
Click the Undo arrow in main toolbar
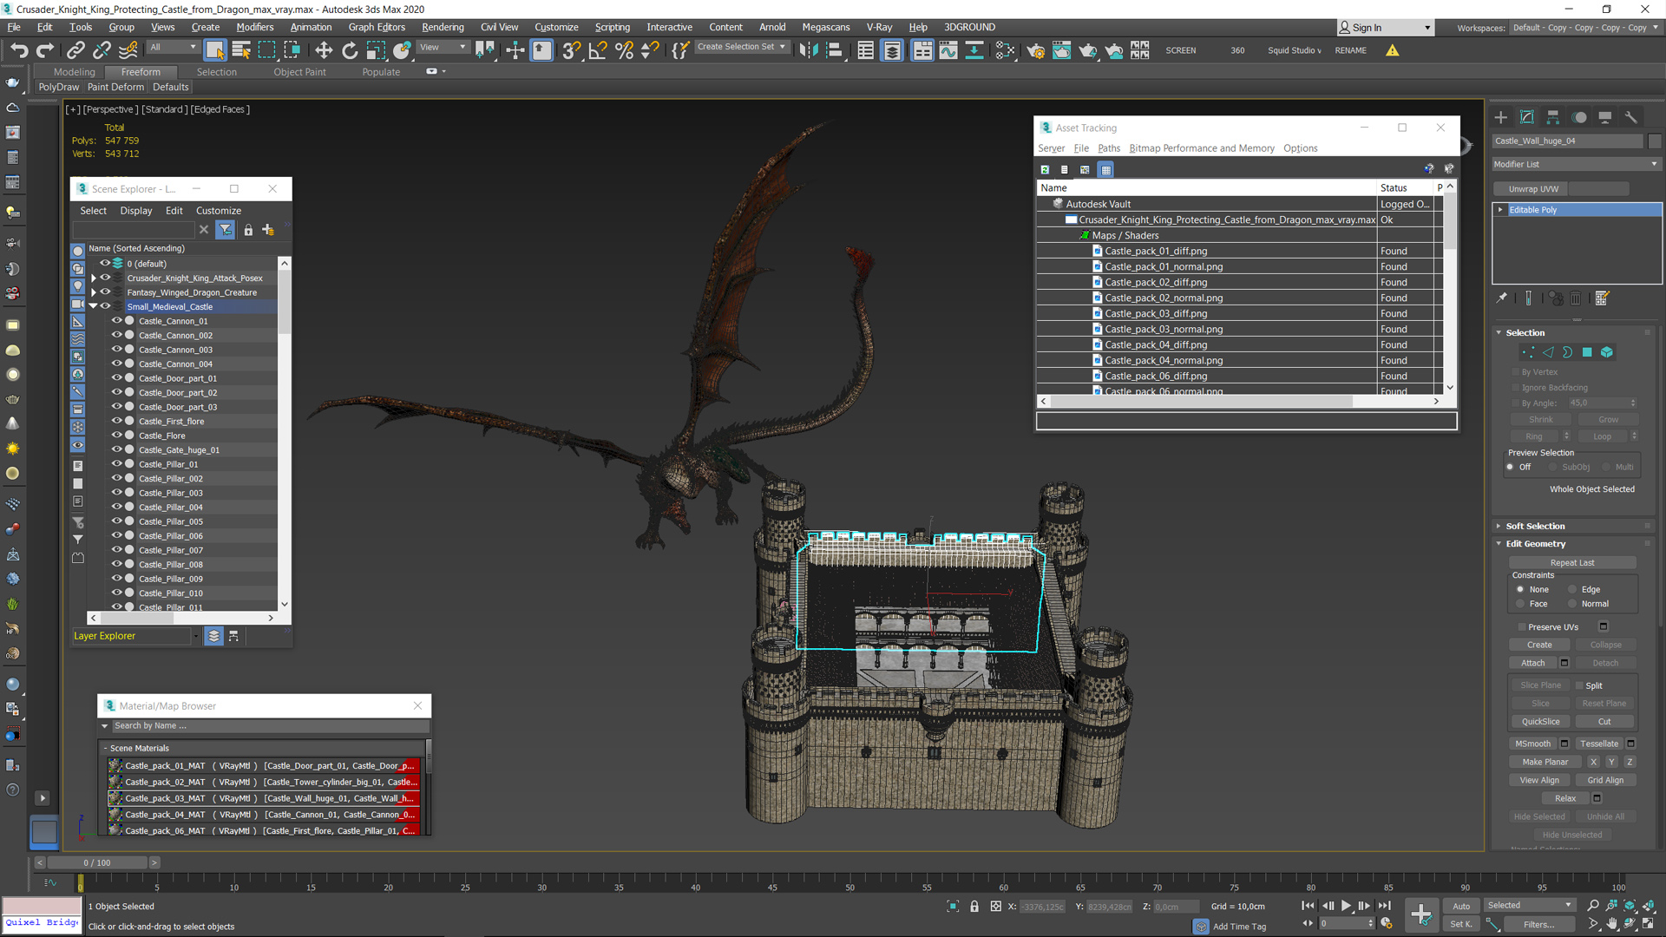coord(19,50)
